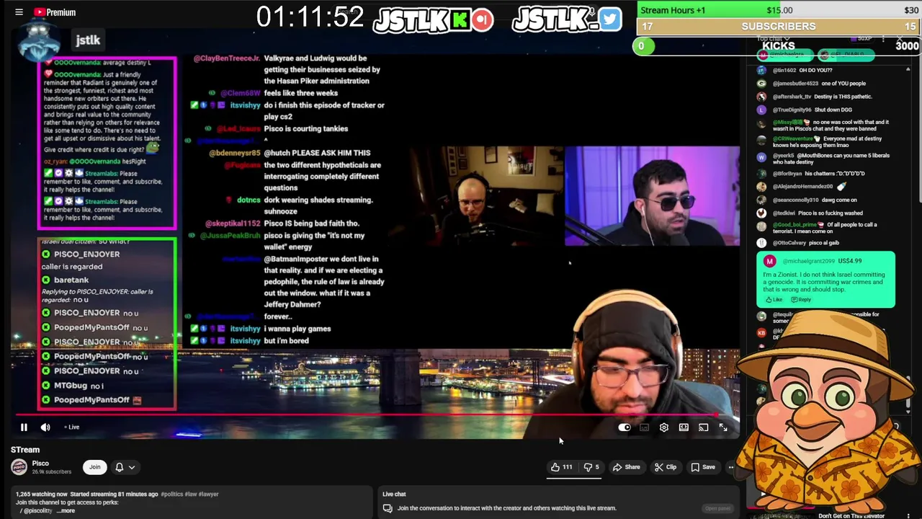Mute the video volume speaker icon
This screenshot has width=922, height=519.
click(45, 427)
